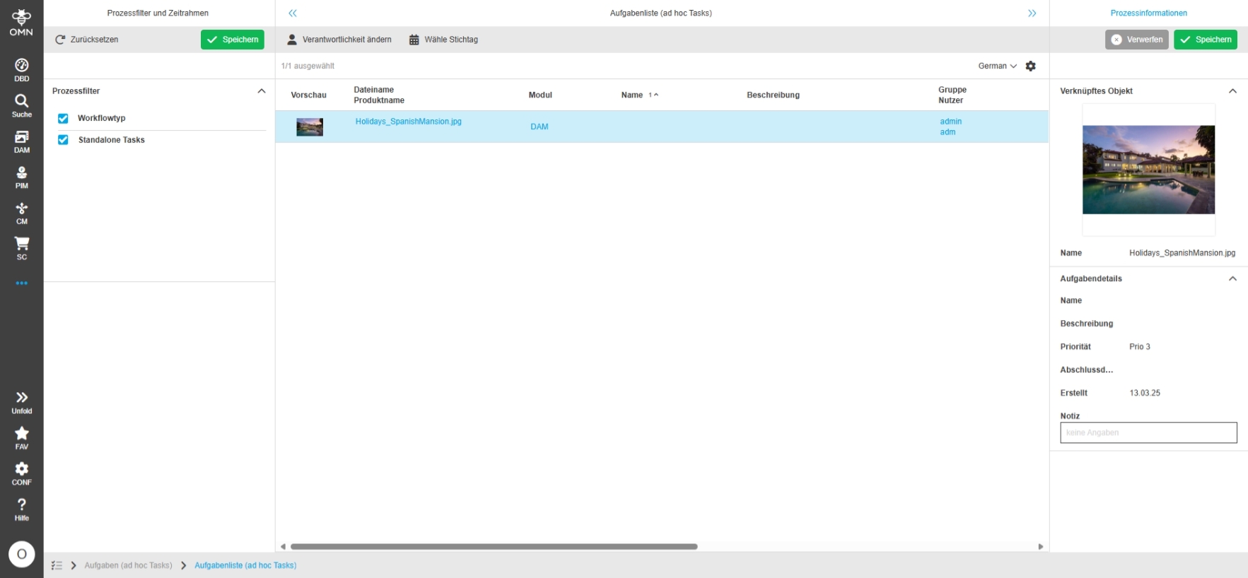Uncheck the Standalone Tasks checkbox
1248x578 pixels.
tap(63, 140)
